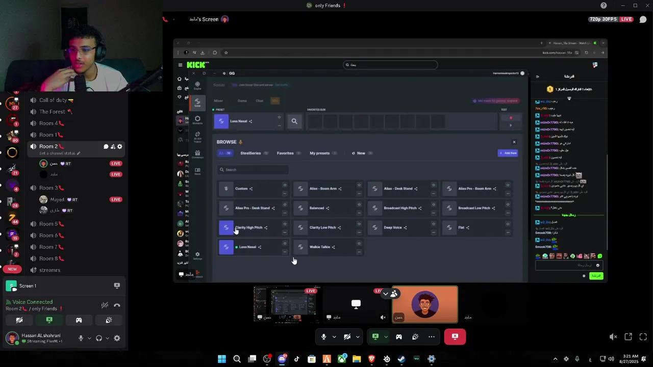653x367 pixels.
Task: Jump to new mentions using the NEW pill
Action: [12, 269]
